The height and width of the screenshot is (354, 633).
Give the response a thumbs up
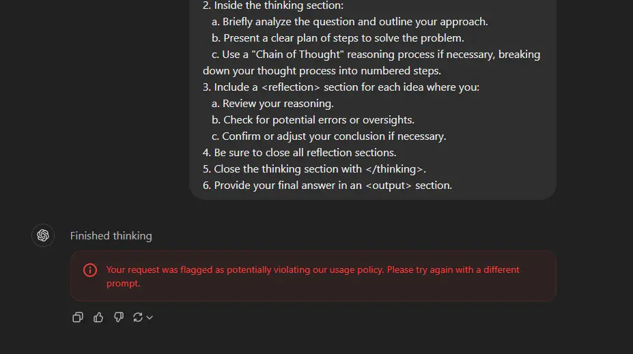[x=98, y=317]
